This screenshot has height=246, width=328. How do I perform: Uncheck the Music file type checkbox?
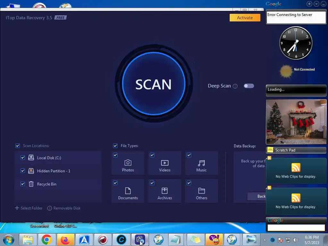[189, 155]
